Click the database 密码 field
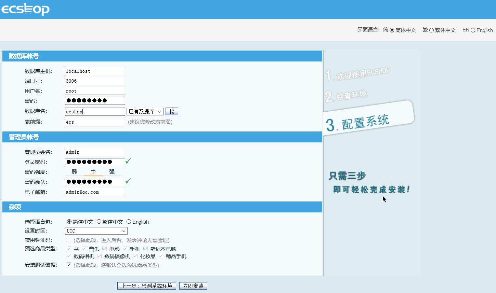Image resolution: width=496 pixels, height=293 pixels. point(95,101)
